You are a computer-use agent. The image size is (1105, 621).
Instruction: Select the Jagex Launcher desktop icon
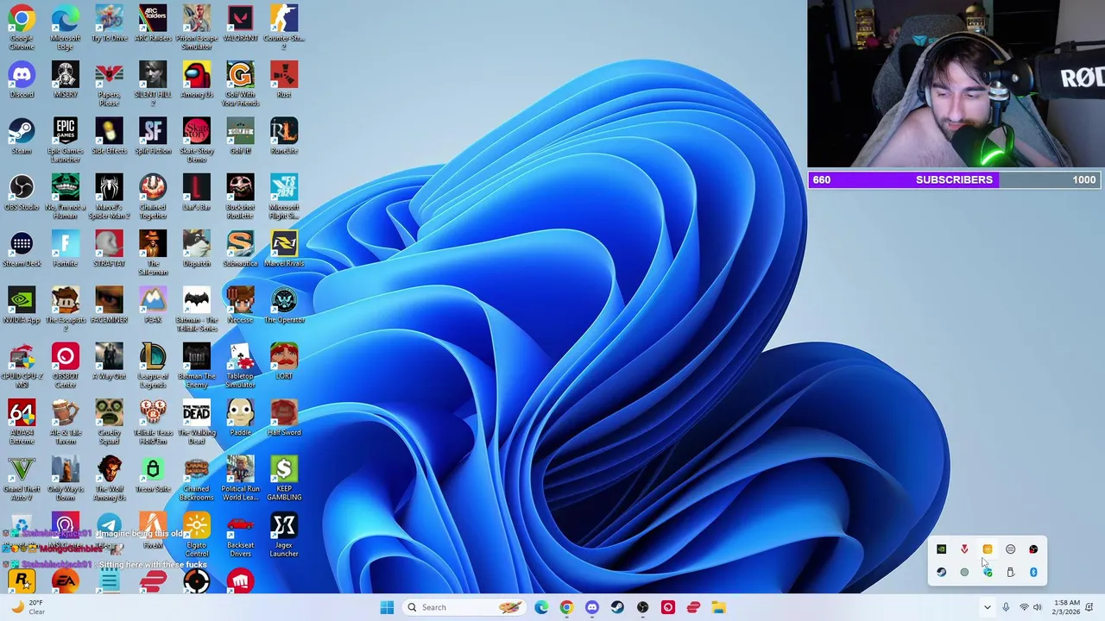click(284, 535)
